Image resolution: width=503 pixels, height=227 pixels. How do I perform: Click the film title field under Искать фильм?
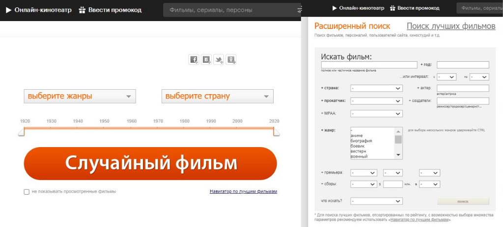point(369,65)
